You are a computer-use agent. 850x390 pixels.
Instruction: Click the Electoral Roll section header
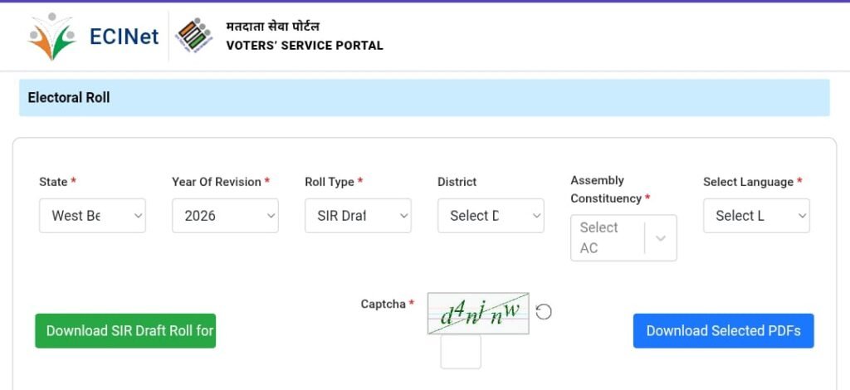[x=69, y=98]
